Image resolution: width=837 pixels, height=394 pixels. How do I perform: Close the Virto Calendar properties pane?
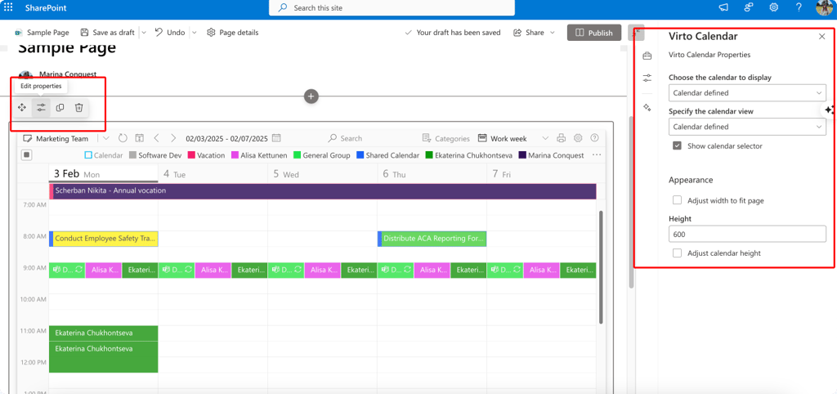point(822,36)
